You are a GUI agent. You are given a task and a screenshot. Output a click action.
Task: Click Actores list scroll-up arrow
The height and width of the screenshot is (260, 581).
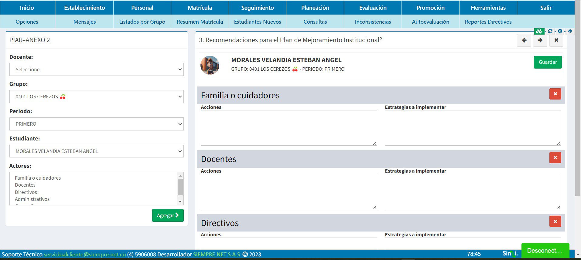pos(180,176)
